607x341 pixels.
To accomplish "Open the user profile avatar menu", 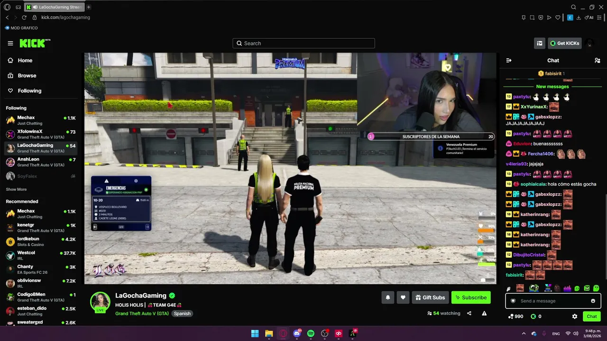I will 590,43.
